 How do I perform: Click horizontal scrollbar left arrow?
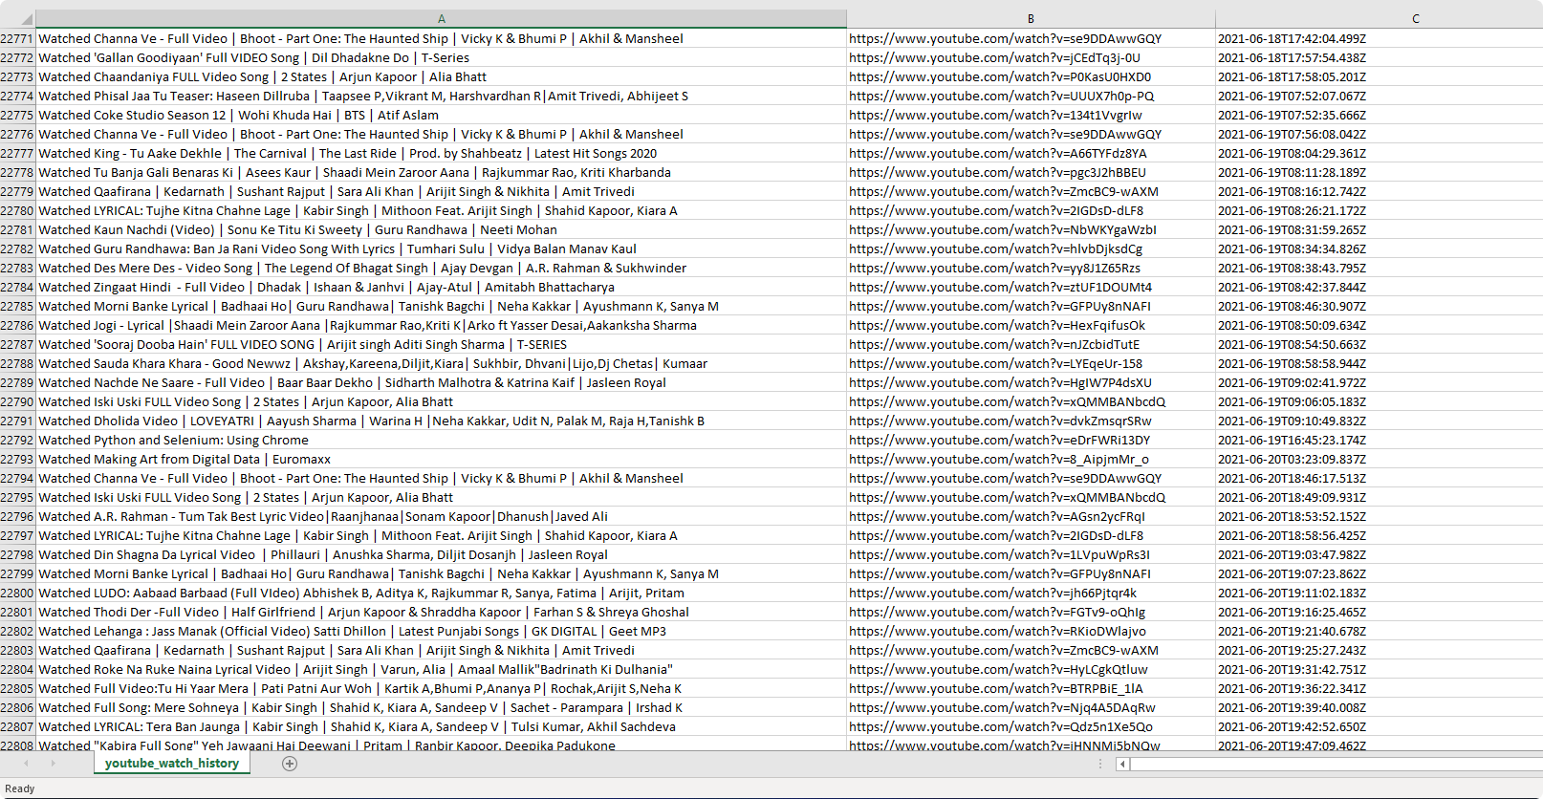pos(1122,764)
